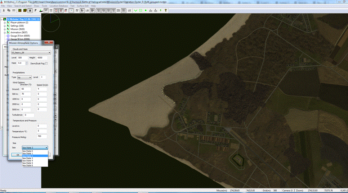Click the orientation compass gizmo in viewport
Viewport: 348px width, 193px height.
[51, 22]
